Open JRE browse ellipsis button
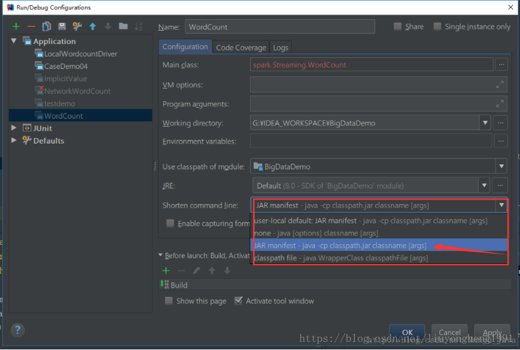Image resolution: width=520 pixels, height=350 pixels. 500,186
